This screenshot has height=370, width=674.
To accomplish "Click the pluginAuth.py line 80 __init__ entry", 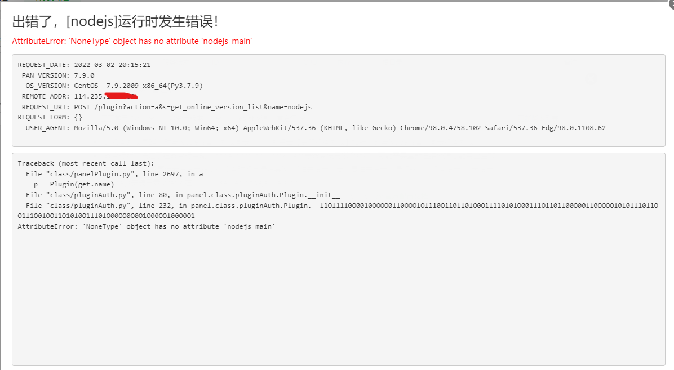I will [183, 195].
